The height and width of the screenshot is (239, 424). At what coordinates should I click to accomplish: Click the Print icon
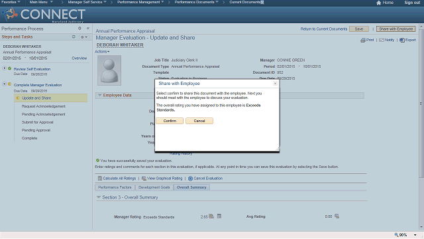click(x=363, y=40)
